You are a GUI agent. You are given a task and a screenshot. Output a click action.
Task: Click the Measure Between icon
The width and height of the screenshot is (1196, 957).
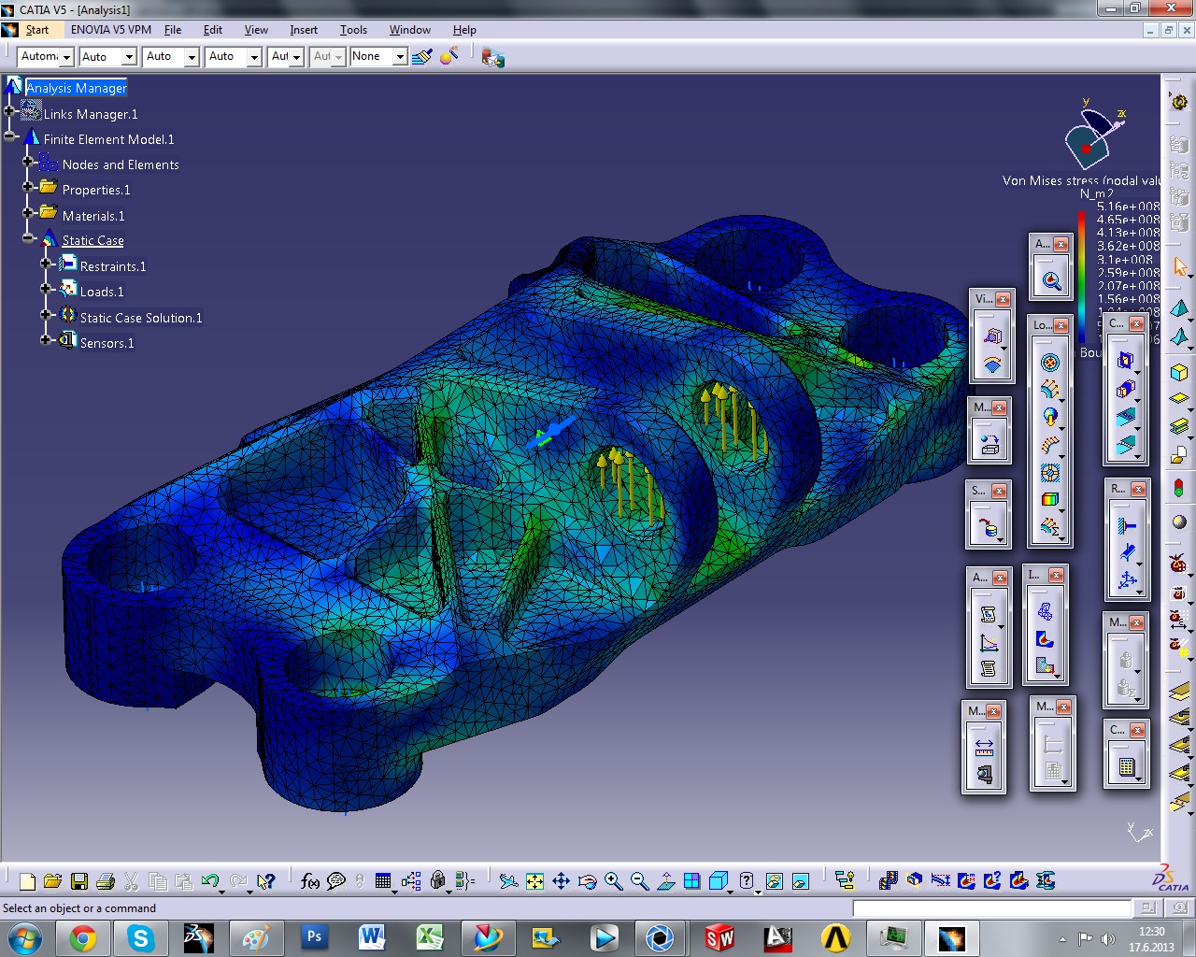click(984, 747)
